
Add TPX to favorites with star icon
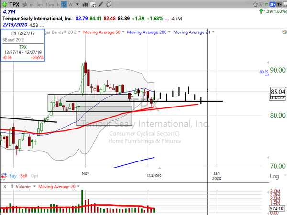[255, 4]
